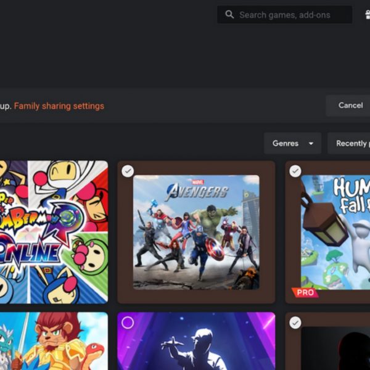The height and width of the screenshot is (370, 370).
Task: Open the Recently played sort dropdown
Action: pos(349,143)
